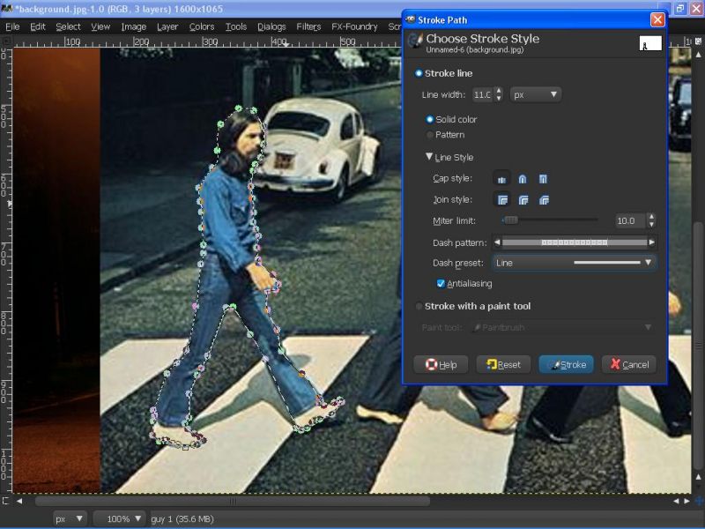Click the path preview thumbnail in dialog header
705x529 pixels.
tap(650, 43)
